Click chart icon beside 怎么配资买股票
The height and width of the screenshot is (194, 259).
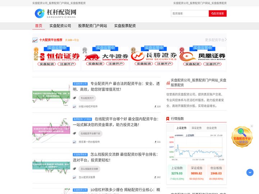point(74,177)
